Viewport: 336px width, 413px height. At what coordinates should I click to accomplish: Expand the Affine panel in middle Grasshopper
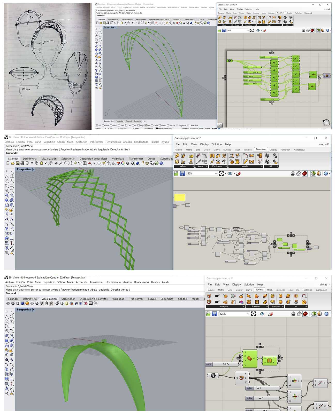(x=193, y=166)
